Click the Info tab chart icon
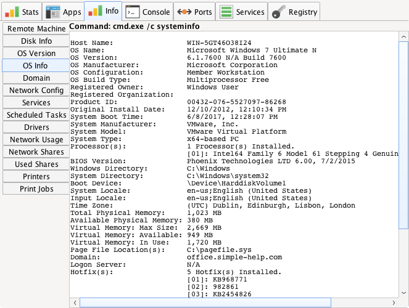The width and height of the screenshot is (409, 308). click(x=95, y=11)
